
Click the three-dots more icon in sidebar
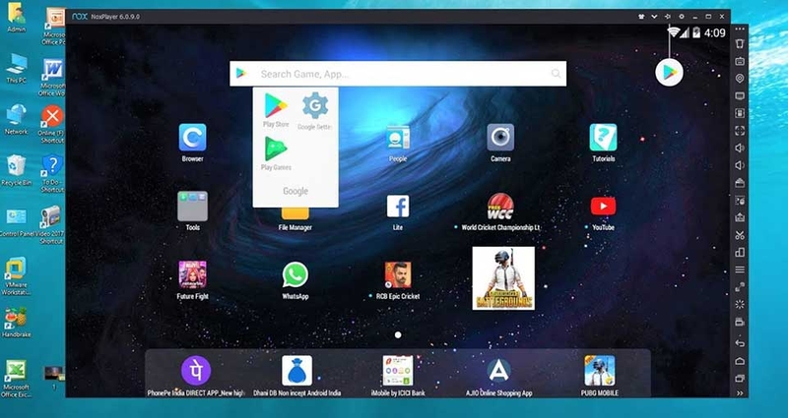740,30
